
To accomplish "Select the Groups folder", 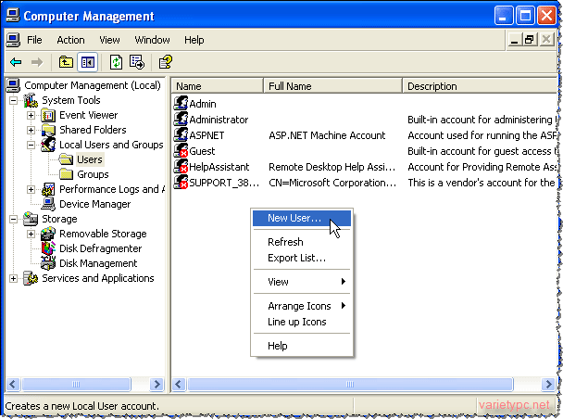I will pos(92,174).
